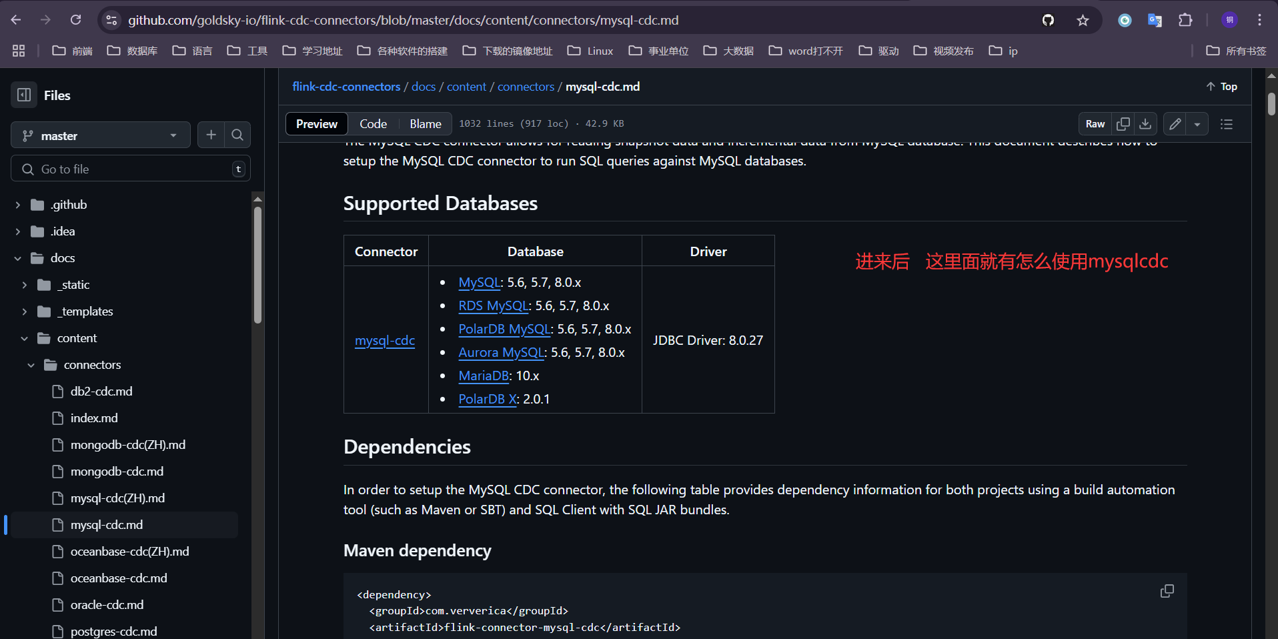
Task: Create new file with plus icon
Action: point(211,135)
